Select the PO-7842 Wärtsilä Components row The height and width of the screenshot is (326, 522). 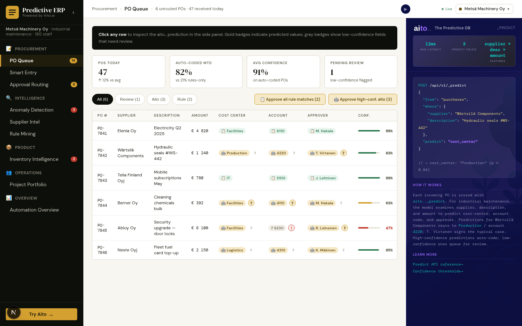tap(245, 153)
